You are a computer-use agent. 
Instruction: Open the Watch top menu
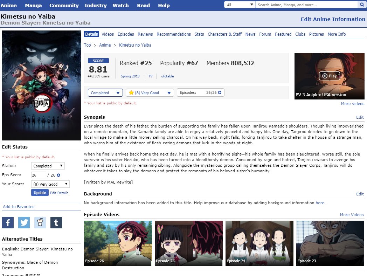pos(120,5)
